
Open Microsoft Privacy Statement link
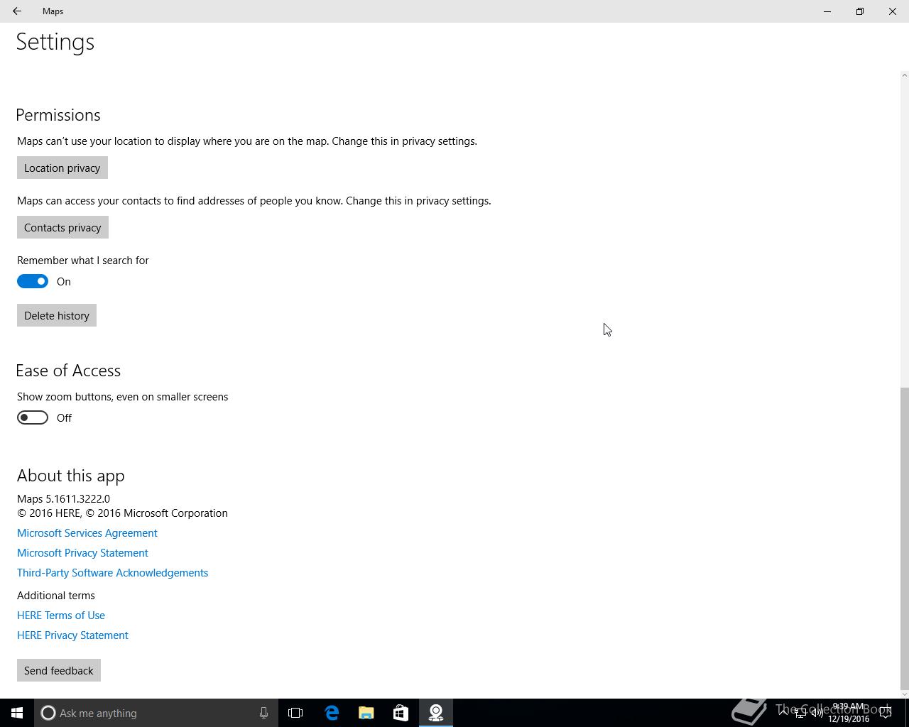click(82, 552)
